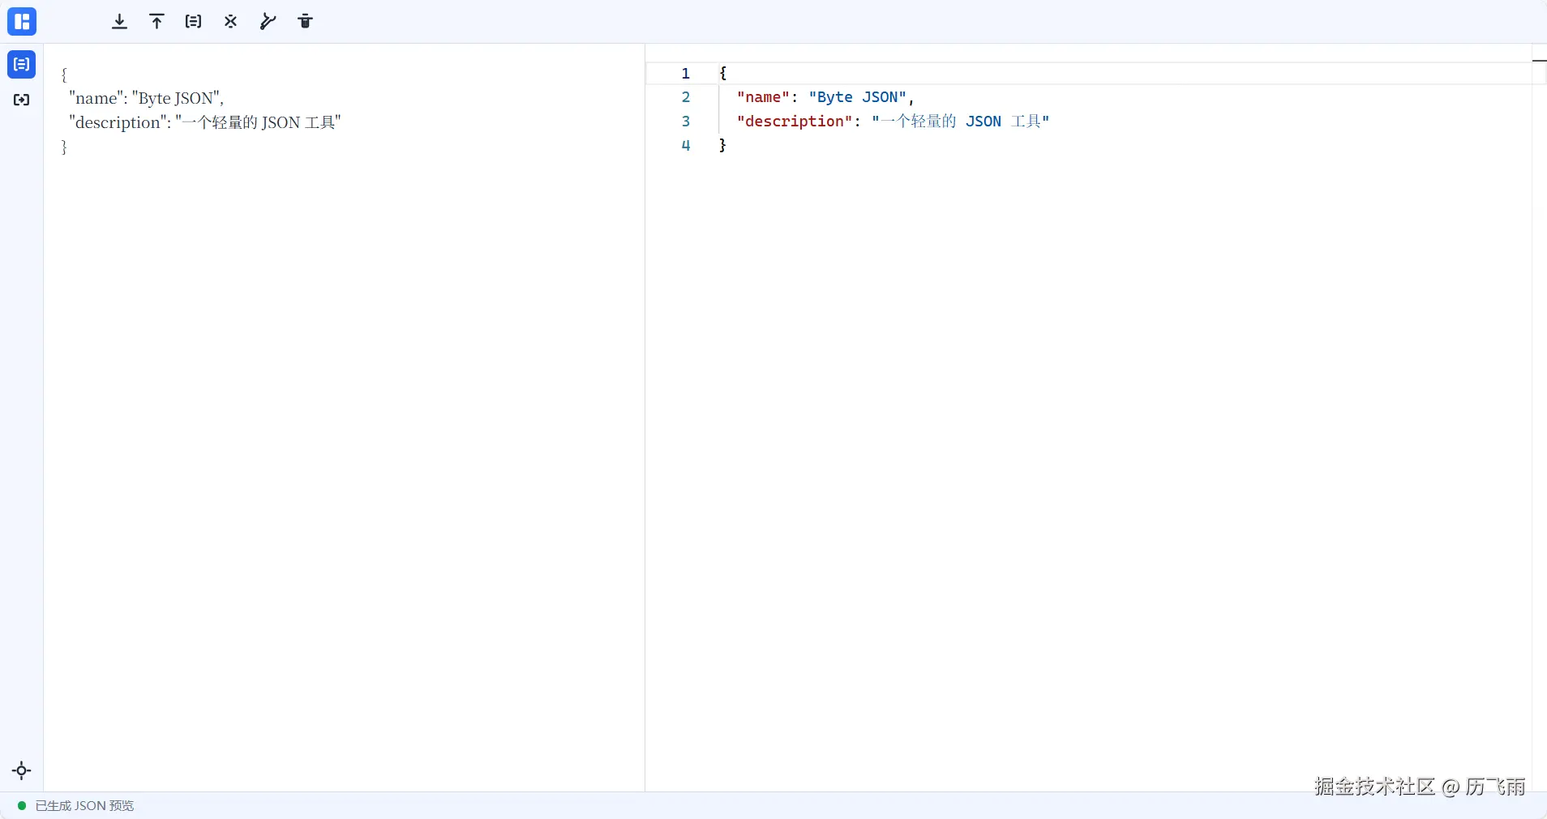
Task: Click the red "name" key in the preview
Action: click(762, 97)
